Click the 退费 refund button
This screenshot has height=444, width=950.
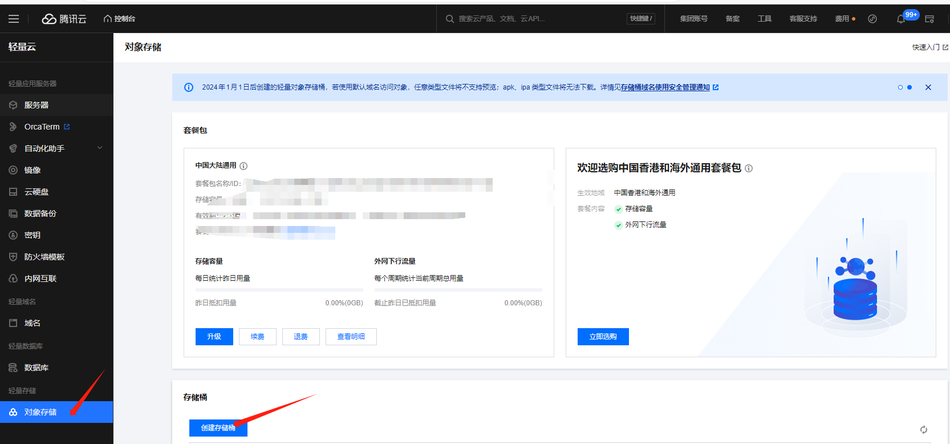[301, 337]
